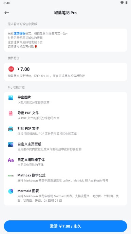
Task: Click the MathJax logo icon
Action: 11,176
